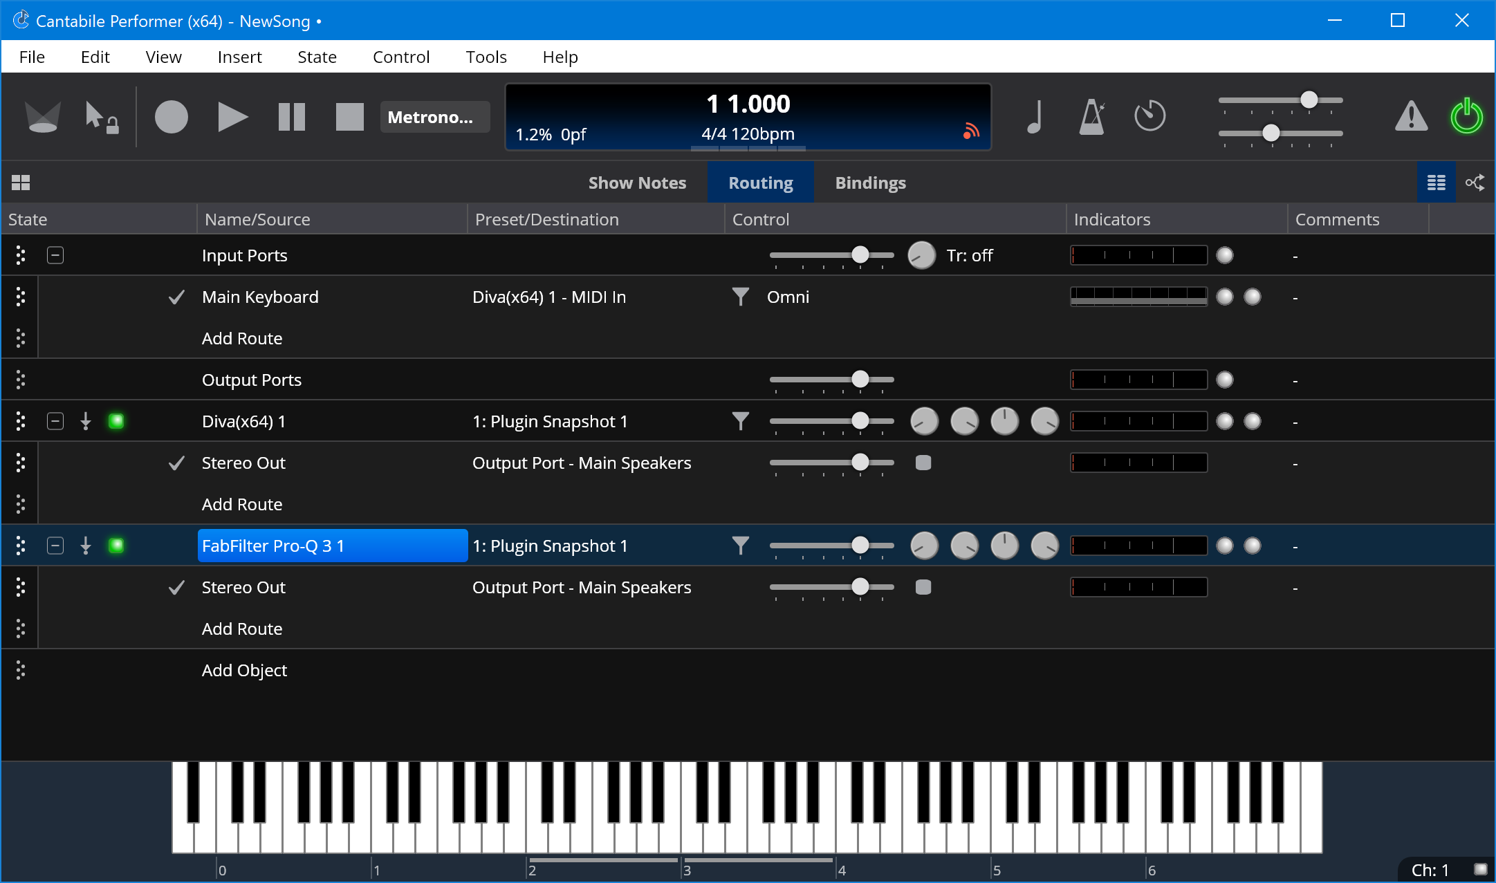This screenshot has width=1496, height=883.
Task: Click the FabFilter Stereo Out square mute button
Action: click(923, 587)
